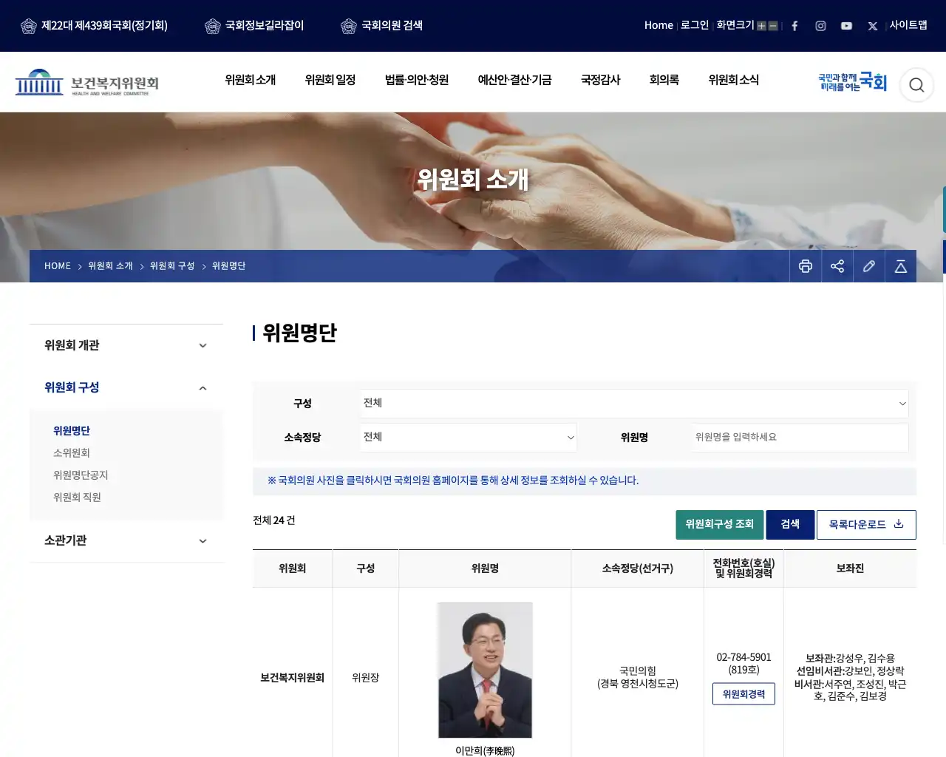
Task: Click the scroll-to-top icon
Action: pyautogui.click(x=901, y=266)
